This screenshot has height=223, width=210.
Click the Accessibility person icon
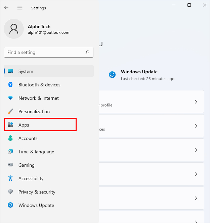coord(10,178)
